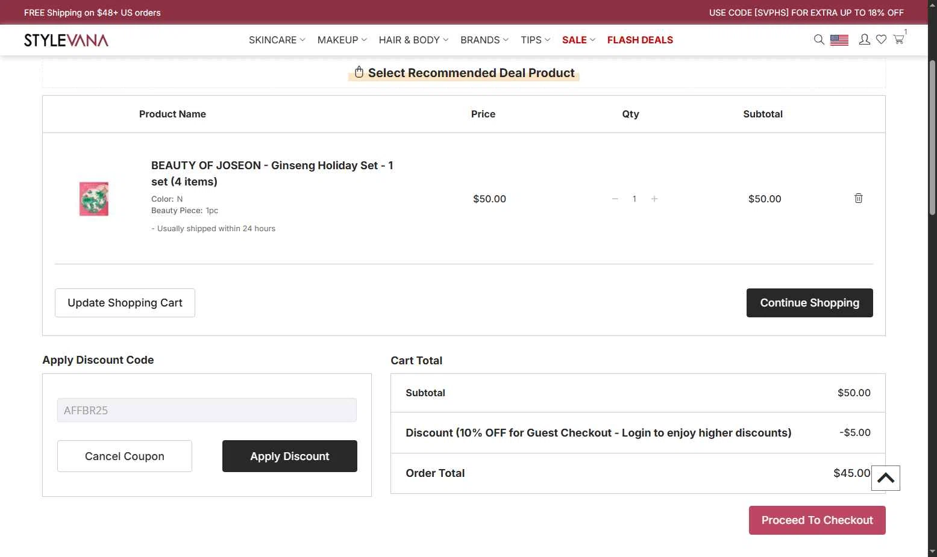Screen dimensions: 937x557
Task: Click the scrollbar down arrow
Action: [x=932, y=551]
